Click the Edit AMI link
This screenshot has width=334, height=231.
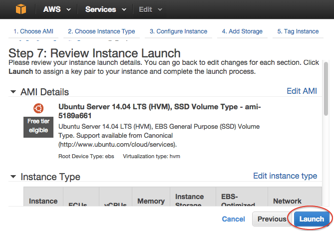click(302, 91)
